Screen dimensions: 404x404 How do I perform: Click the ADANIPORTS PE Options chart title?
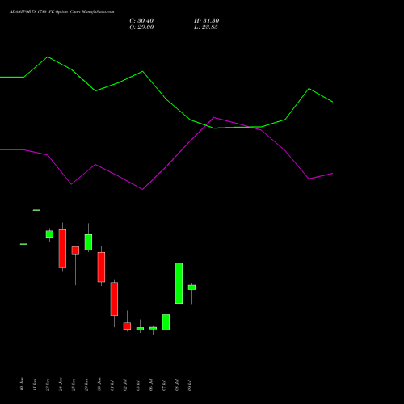[x=62, y=12]
